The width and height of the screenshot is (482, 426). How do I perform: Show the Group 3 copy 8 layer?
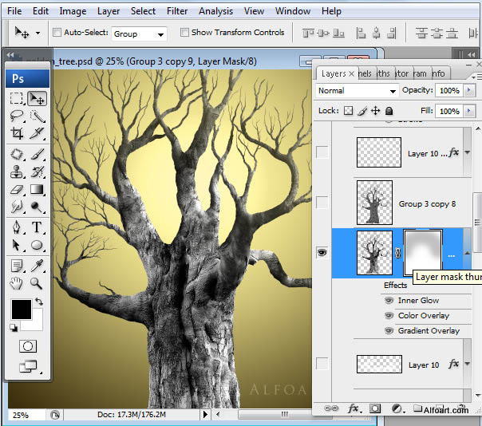322,203
